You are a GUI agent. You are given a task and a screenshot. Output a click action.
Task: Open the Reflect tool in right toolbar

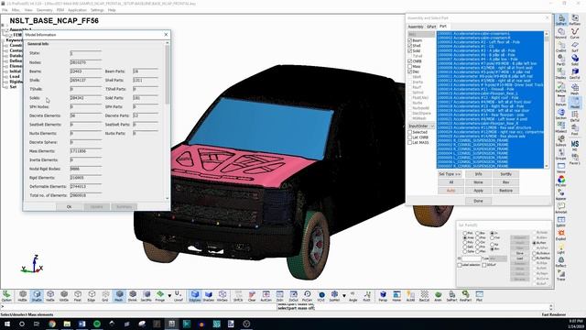pos(561,261)
